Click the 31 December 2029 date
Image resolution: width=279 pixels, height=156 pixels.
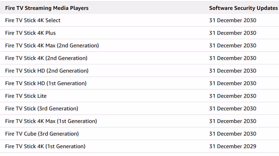pyautogui.click(x=233, y=146)
